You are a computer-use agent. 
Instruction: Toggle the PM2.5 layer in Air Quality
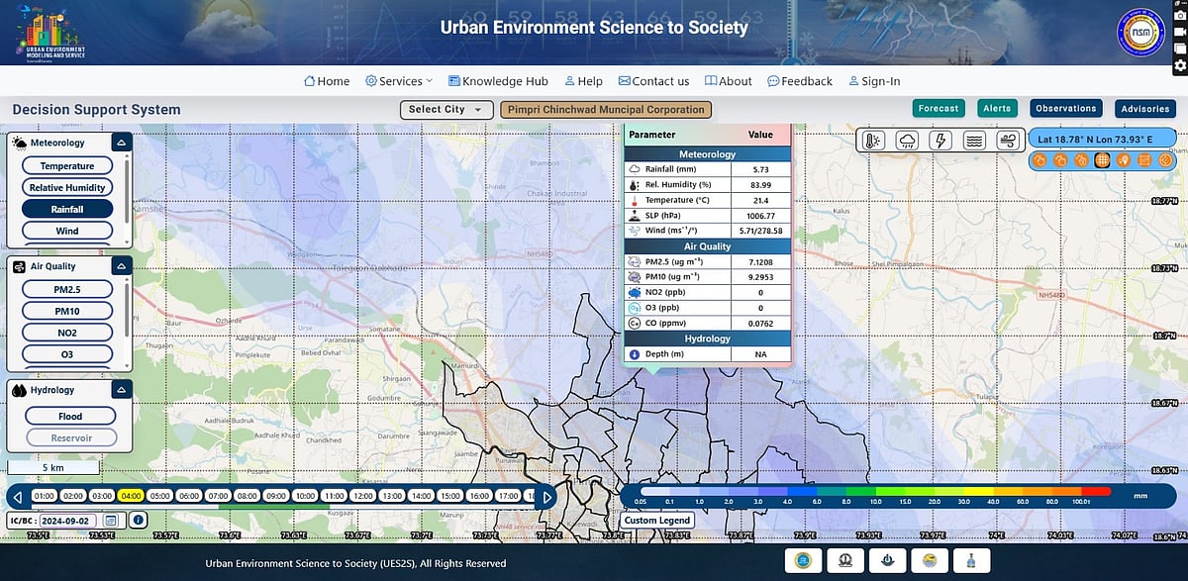coord(67,289)
